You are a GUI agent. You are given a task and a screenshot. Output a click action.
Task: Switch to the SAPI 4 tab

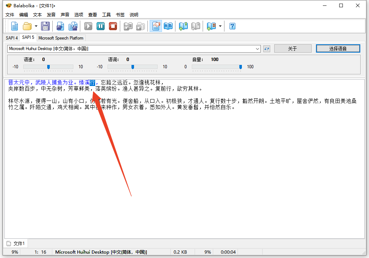click(12, 38)
